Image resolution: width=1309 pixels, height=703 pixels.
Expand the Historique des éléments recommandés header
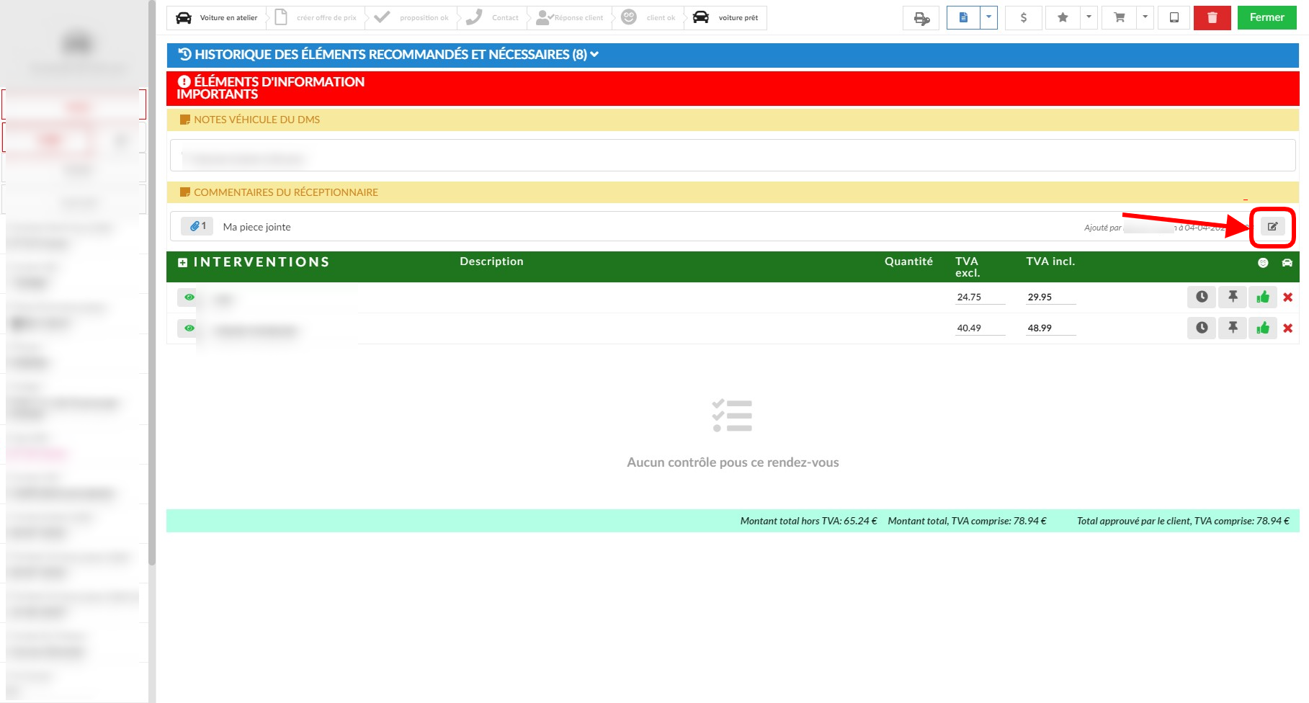733,55
